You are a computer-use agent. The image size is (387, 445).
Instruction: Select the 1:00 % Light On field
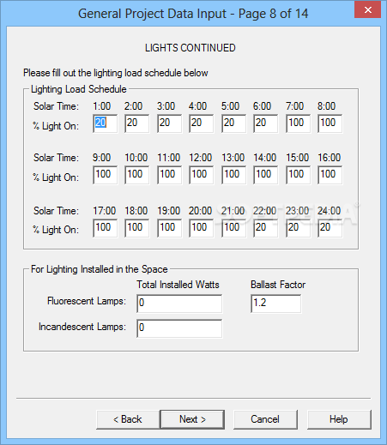coord(105,123)
